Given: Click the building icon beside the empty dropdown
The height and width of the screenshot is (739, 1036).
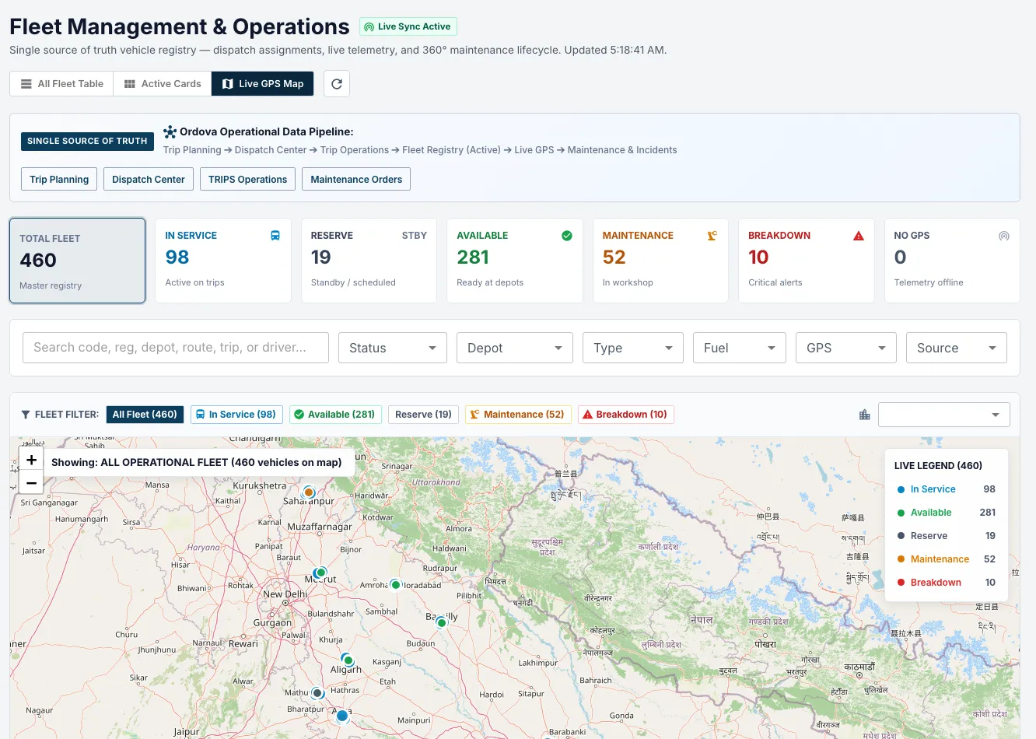Looking at the screenshot, I should (864, 415).
